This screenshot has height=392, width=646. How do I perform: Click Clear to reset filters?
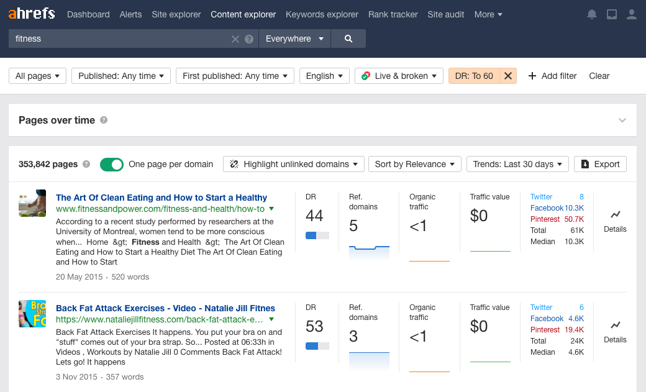(x=599, y=76)
